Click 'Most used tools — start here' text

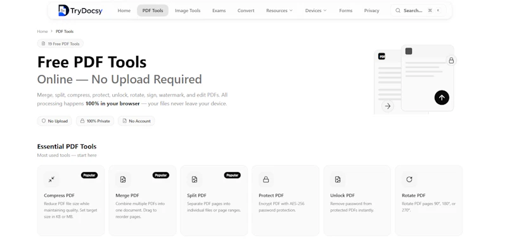[x=67, y=155]
